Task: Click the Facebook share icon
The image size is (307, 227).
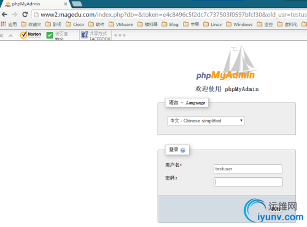Action: point(84,35)
